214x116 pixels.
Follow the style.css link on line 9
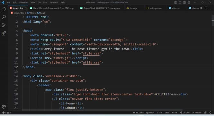coord(91,53)
